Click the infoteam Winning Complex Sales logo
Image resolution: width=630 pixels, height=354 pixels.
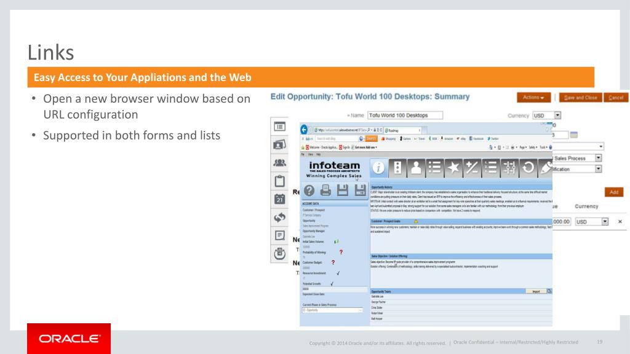point(334,170)
